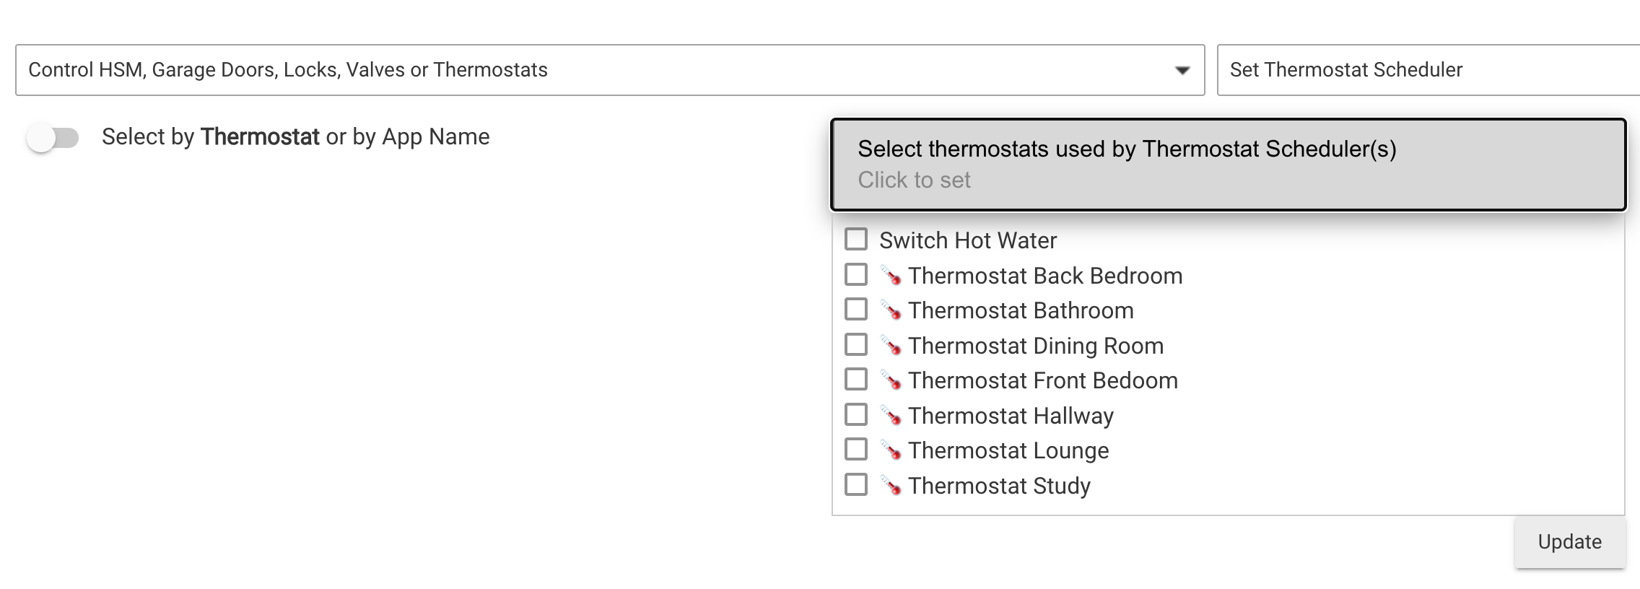Image resolution: width=1640 pixels, height=589 pixels.
Task: Click to set selected thermostats
Action: coord(915,180)
